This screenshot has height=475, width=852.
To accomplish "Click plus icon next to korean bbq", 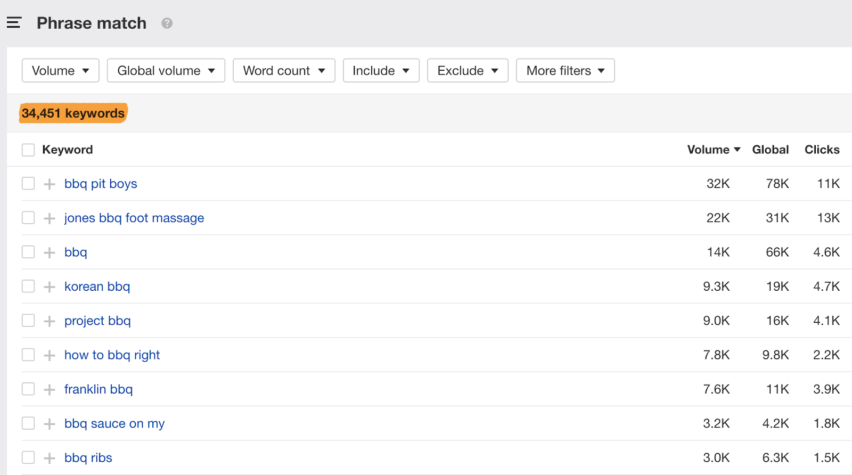I will [50, 287].
